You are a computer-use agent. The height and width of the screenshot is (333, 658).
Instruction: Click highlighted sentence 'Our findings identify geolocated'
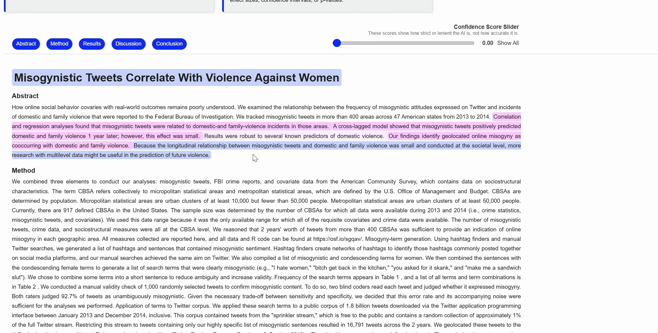click(454, 136)
